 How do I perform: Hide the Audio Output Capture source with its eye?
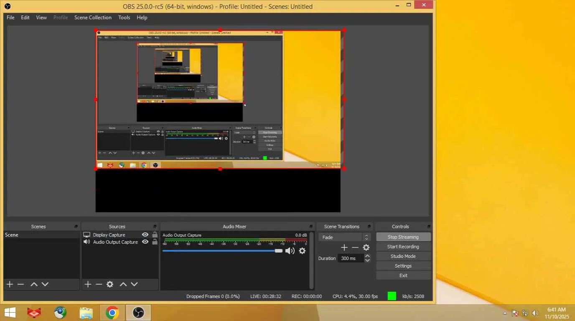[x=145, y=242]
